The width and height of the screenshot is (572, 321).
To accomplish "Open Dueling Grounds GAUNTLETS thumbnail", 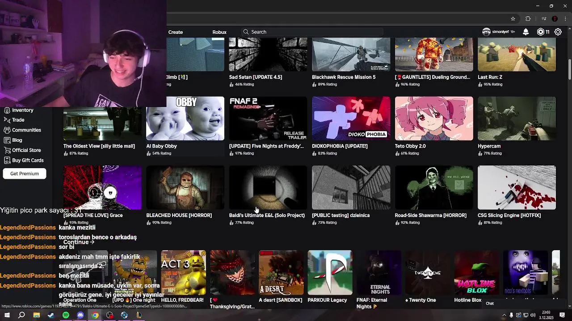I will (434, 54).
